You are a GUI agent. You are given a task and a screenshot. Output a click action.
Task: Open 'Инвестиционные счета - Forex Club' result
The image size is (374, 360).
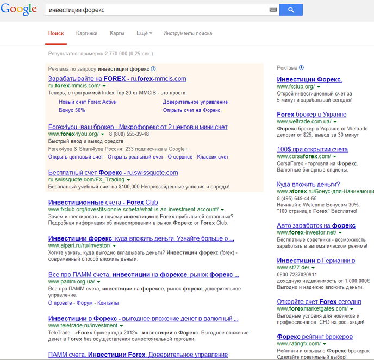pyautogui.click(x=103, y=203)
